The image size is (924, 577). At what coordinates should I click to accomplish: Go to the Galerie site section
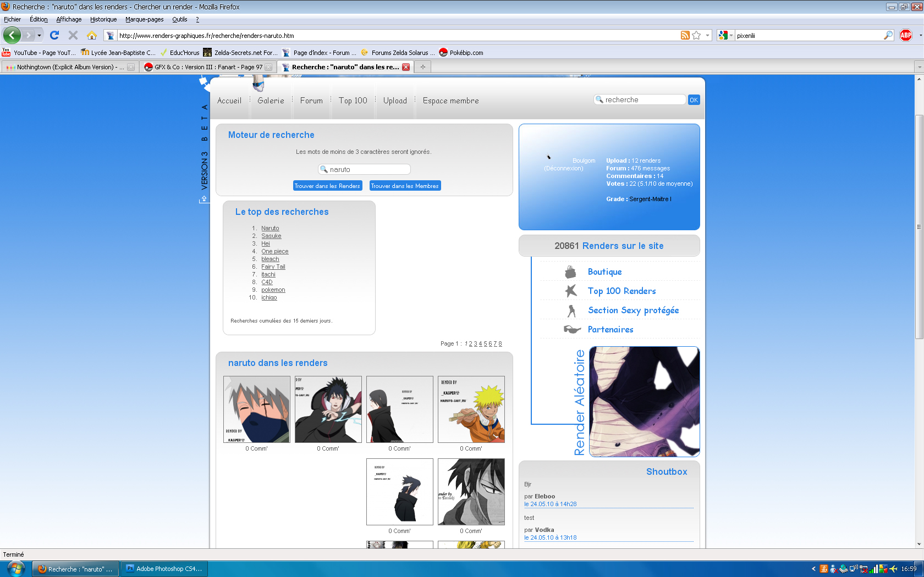coord(271,101)
